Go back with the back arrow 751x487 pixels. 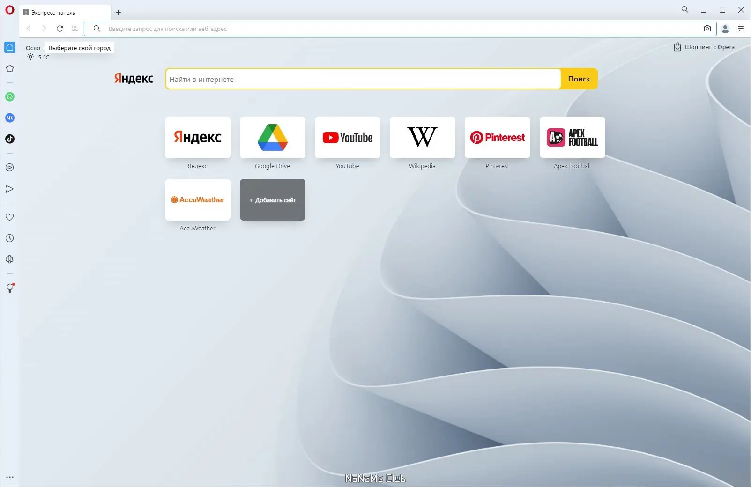coord(29,29)
